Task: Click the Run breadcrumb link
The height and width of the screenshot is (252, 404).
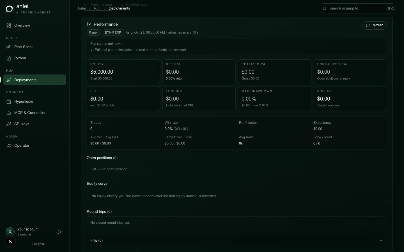Action: point(97,8)
